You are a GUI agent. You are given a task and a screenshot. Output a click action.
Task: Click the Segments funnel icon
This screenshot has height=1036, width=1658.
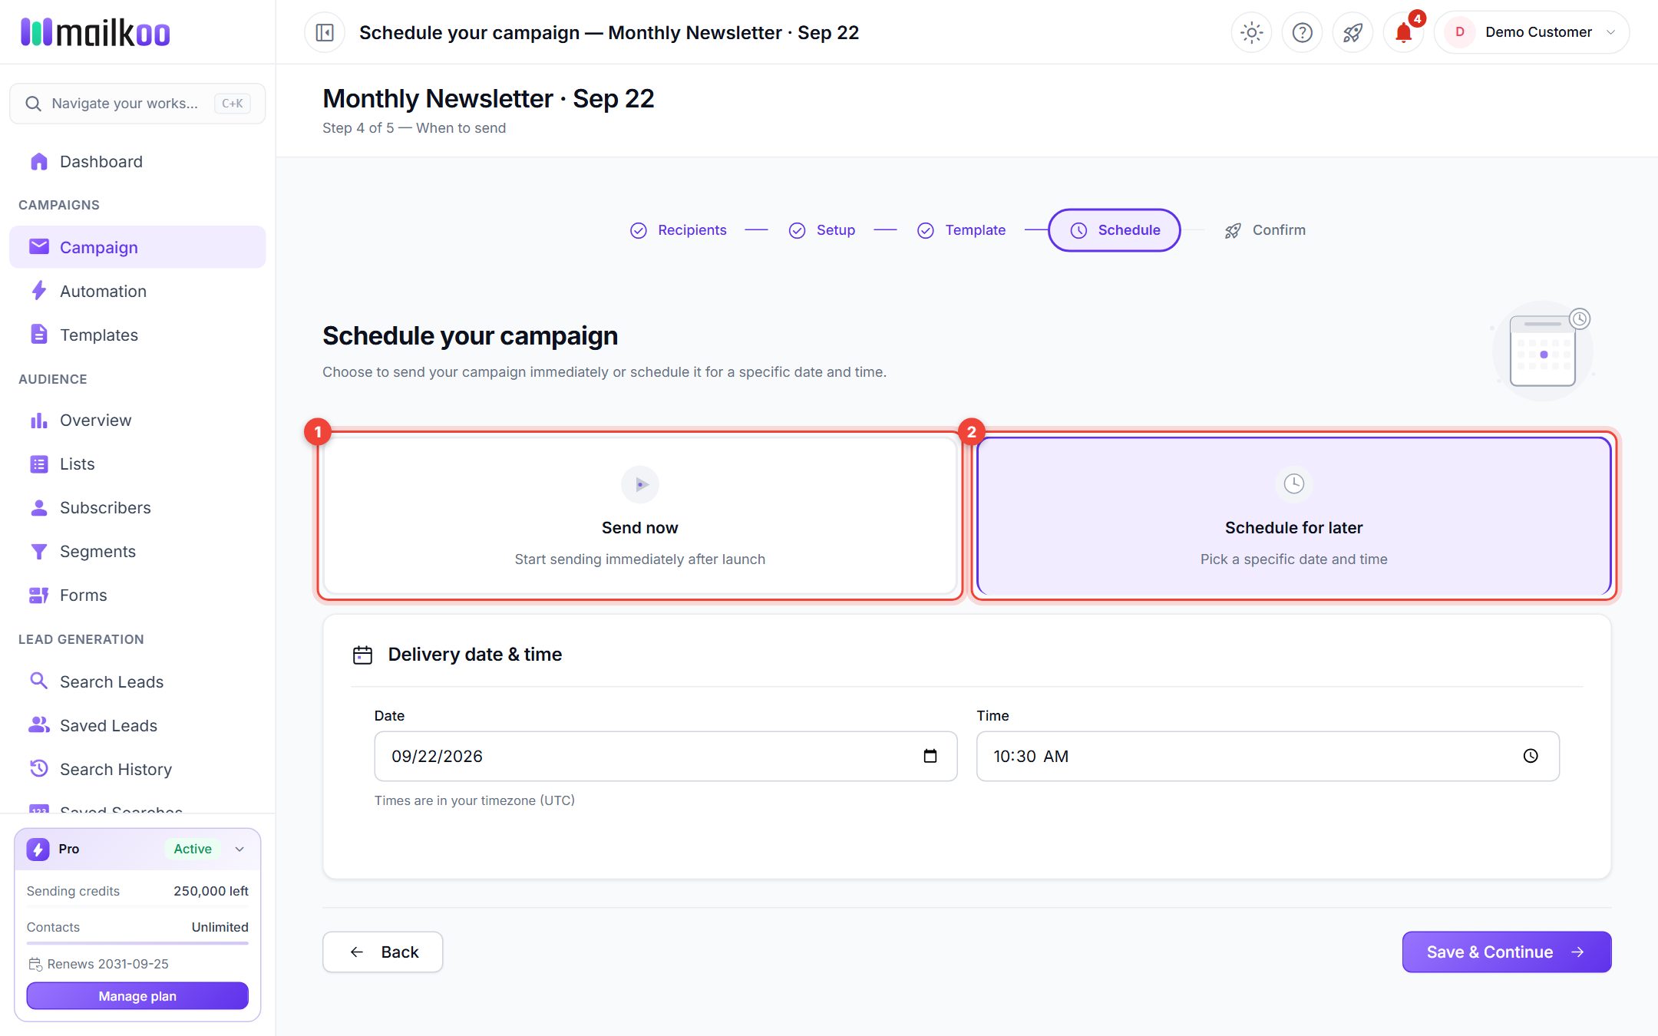[x=38, y=551]
